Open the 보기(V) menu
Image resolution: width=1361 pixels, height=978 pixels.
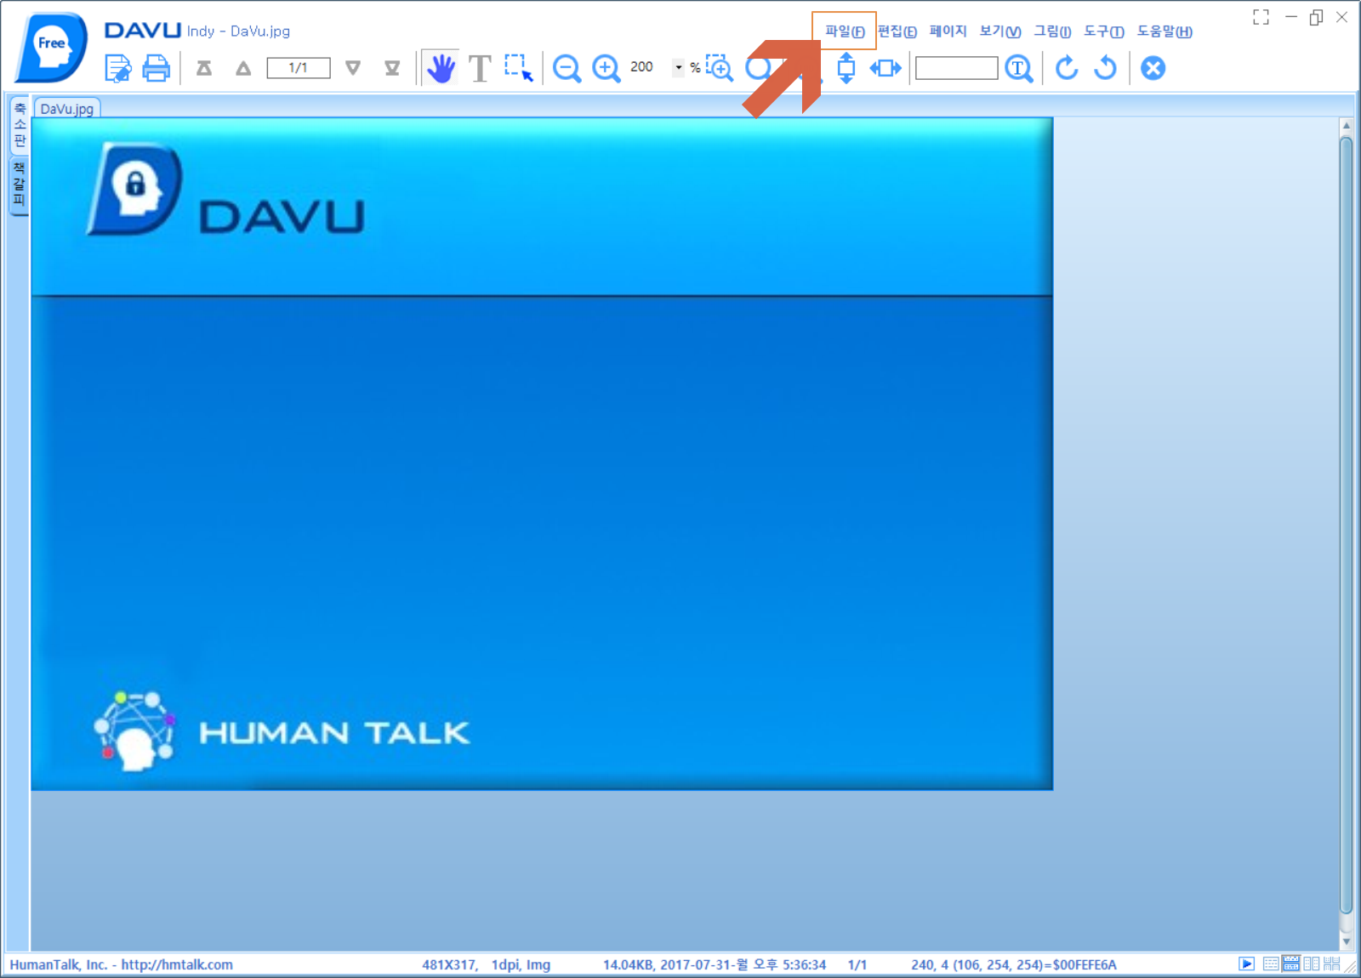click(999, 31)
